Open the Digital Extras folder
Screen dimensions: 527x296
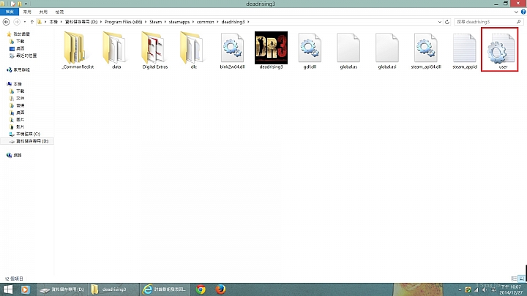tap(155, 50)
